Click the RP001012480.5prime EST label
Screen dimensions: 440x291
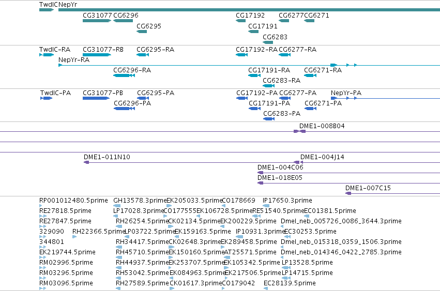[73, 201]
